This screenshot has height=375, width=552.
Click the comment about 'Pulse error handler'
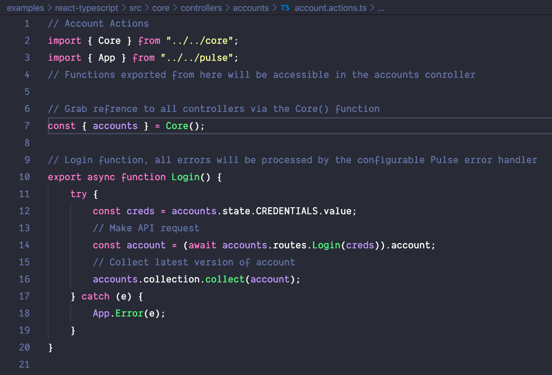pyautogui.click(x=293, y=160)
